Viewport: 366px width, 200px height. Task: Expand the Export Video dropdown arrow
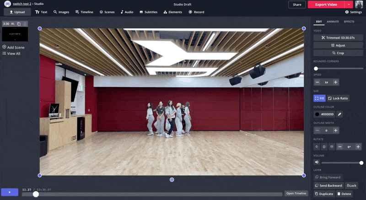pyautogui.click(x=349, y=5)
